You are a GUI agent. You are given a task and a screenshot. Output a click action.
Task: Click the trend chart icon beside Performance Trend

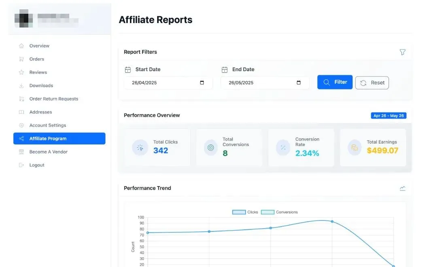click(402, 188)
